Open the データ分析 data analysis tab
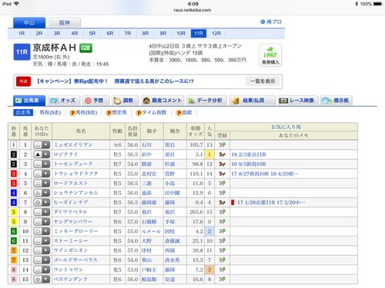This screenshot has width=385, height=288. pyautogui.click(x=206, y=101)
